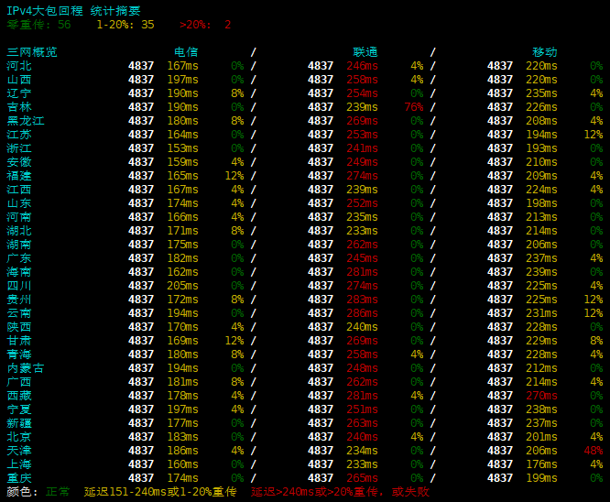Click the red '延迟>240ms或>20%重传，或失败' legend
This screenshot has width=610, height=502.
click(340, 492)
